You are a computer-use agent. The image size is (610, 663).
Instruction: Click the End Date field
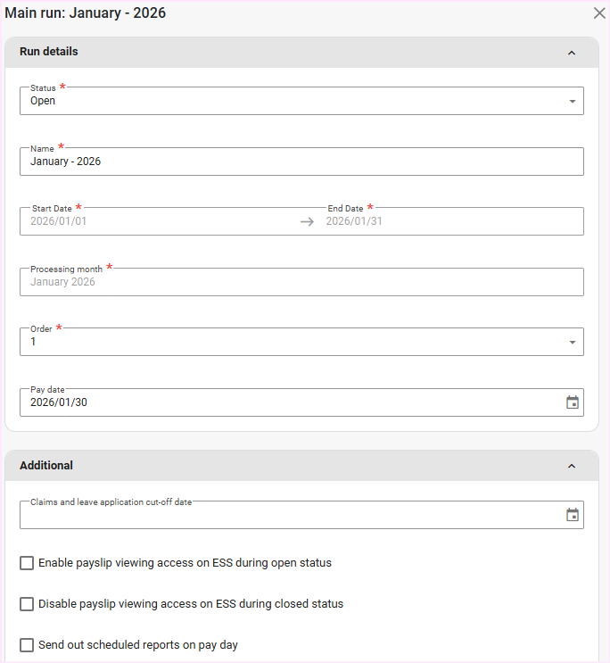coord(446,221)
